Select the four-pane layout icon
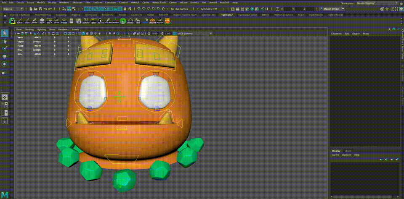The height and width of the screenshot is (199, 404). pos(5,105)
